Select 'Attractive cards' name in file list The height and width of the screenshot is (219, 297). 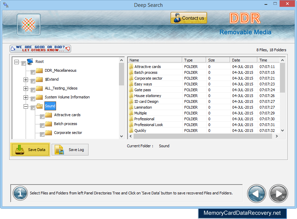coord(148,67)
